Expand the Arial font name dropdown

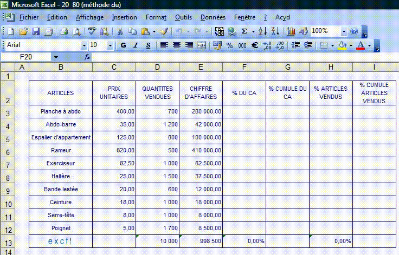(84, 45)
